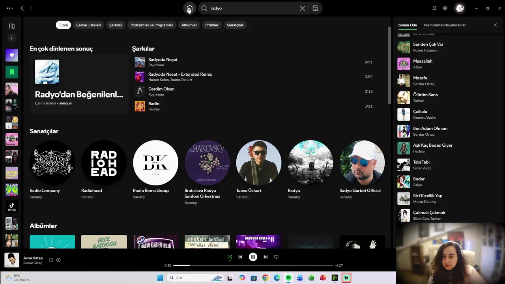
Task: Open Gece Radyosu album cover
Action: tap(104, 241)
